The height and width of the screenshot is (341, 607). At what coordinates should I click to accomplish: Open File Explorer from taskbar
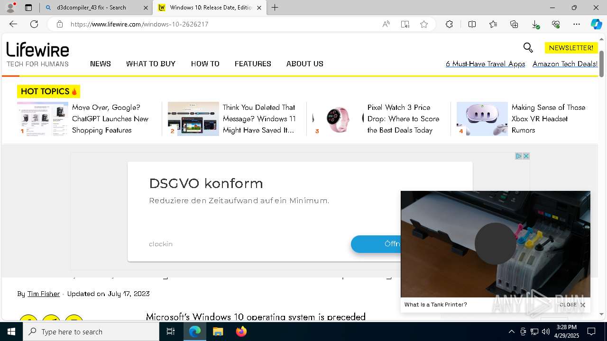click(x=218, y=332)
